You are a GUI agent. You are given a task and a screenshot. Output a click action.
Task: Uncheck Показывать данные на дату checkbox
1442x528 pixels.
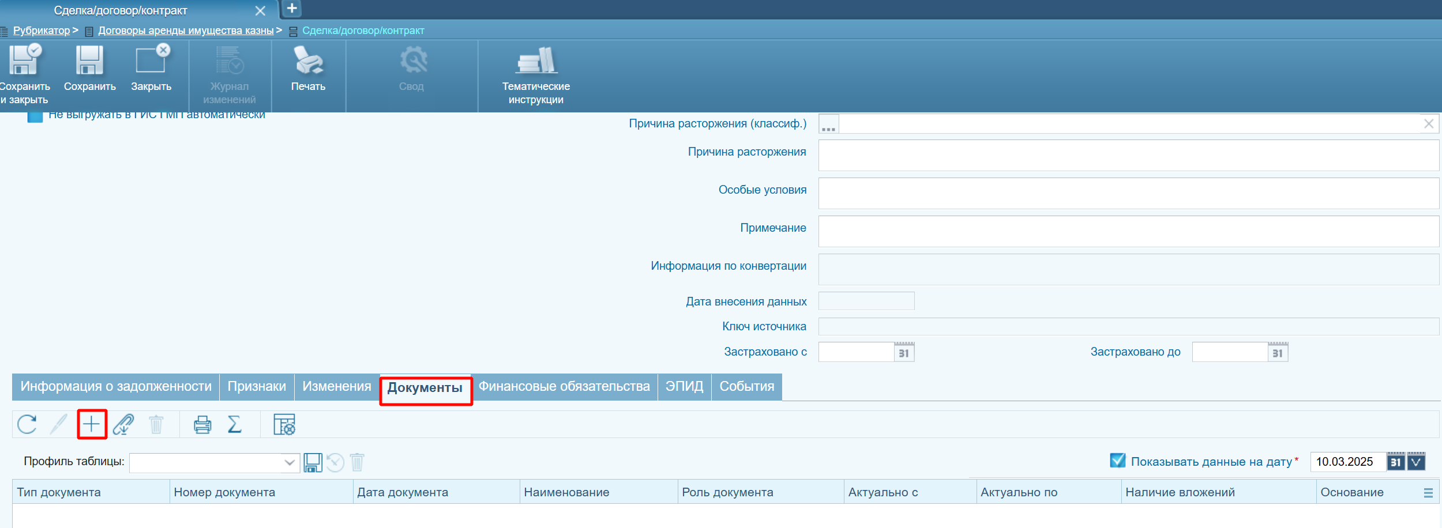pos(1118,461)
